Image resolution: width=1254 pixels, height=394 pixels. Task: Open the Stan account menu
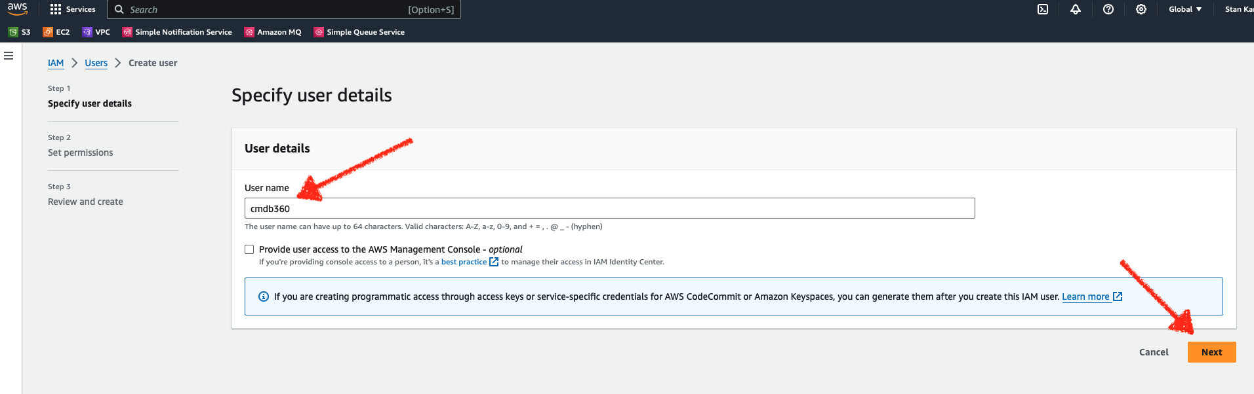[1238, 9]
